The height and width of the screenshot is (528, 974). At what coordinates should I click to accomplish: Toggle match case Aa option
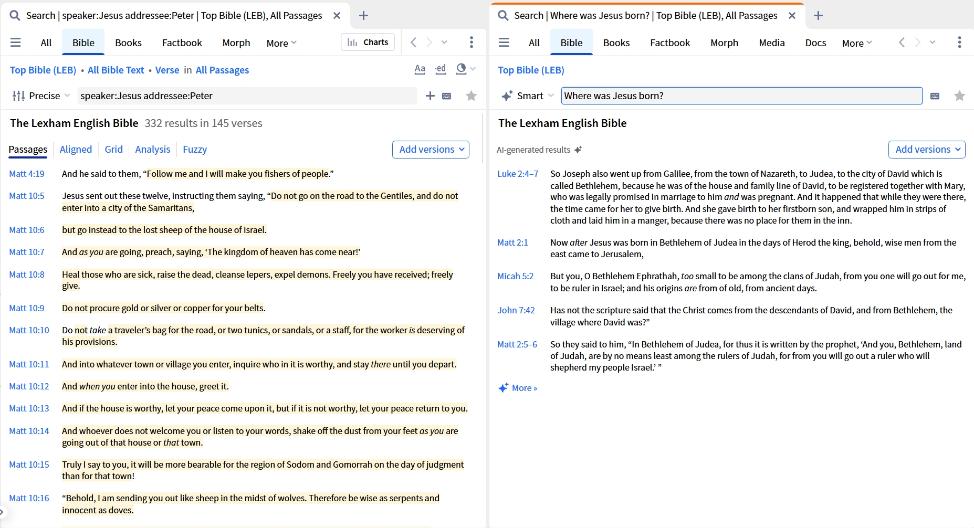tap(420, 69)
